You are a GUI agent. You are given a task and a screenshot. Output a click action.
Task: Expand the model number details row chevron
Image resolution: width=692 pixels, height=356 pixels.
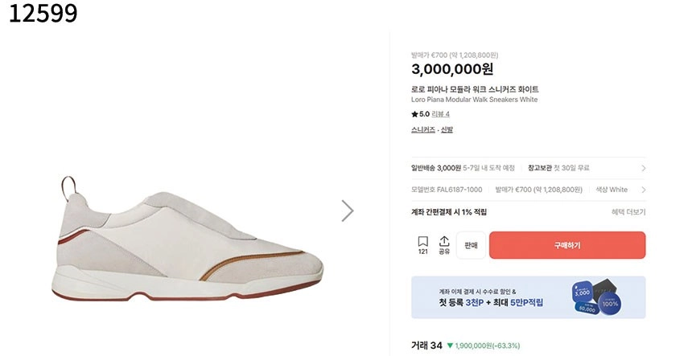click(x=643, y=190)
